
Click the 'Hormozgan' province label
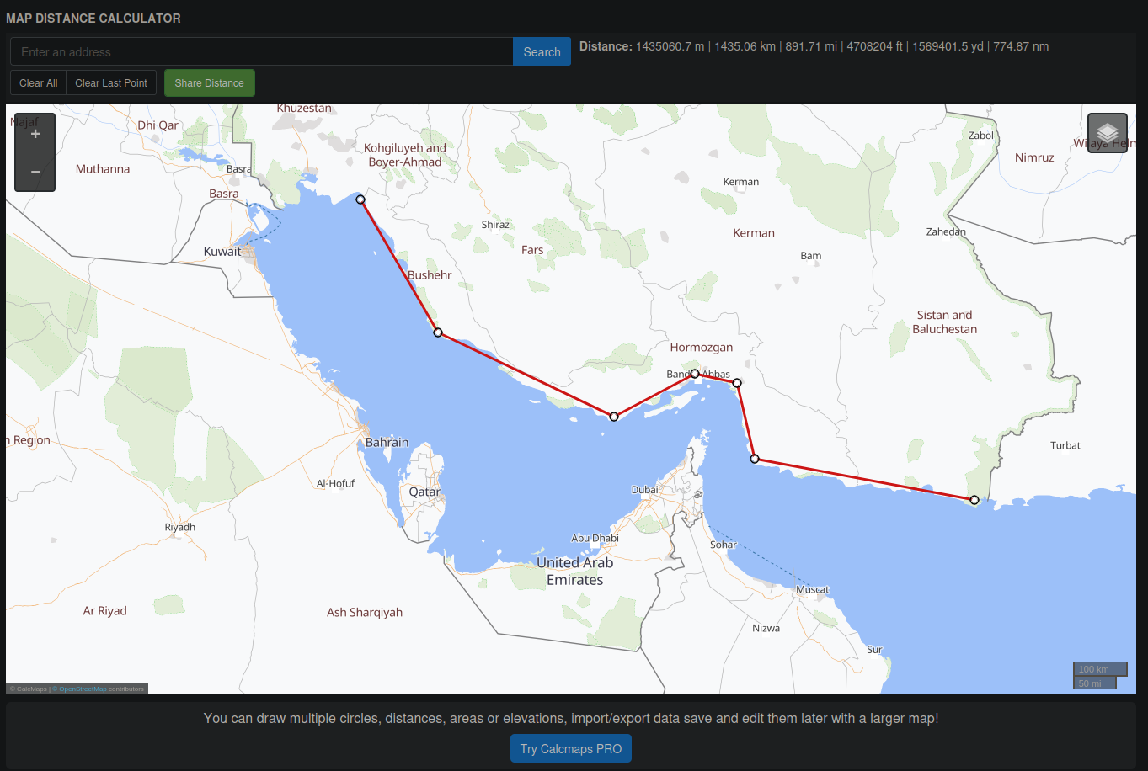pyautogui.click(x=702, y=347)
